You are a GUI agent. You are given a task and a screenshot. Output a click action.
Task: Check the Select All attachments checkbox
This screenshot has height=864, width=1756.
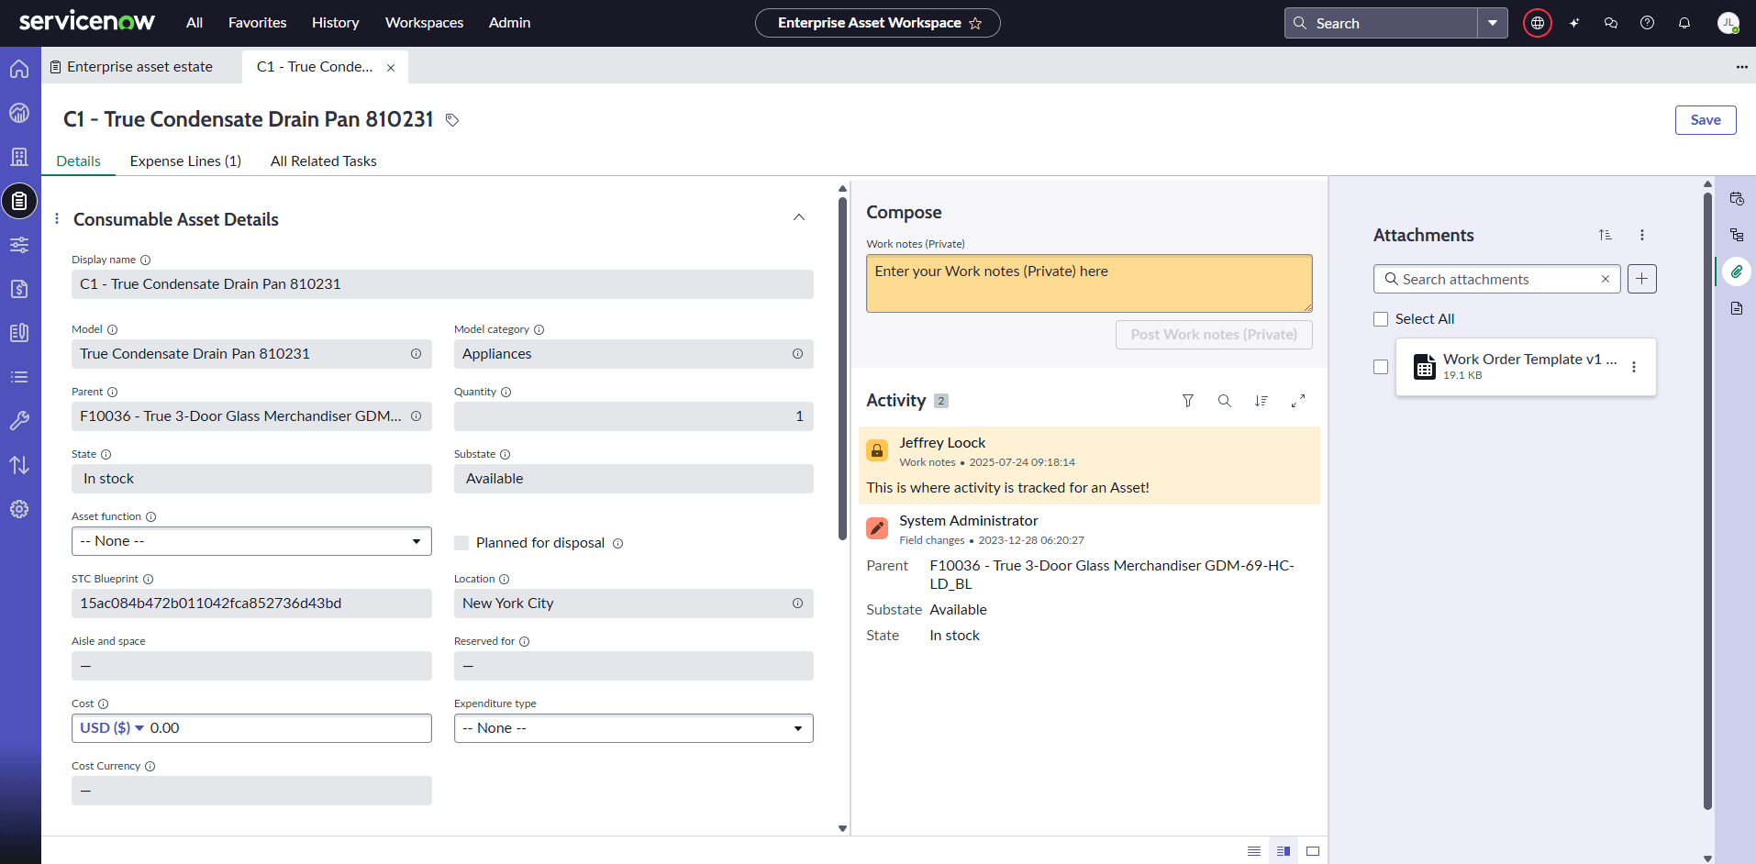[x=1381, y=319]
